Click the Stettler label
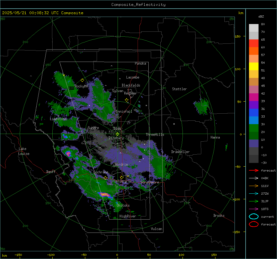This screenshot has width=277, height=259. click(x=179, y=89)
